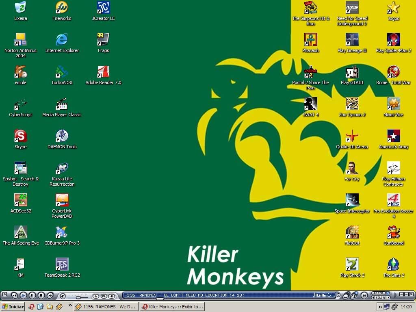Open the Iniciar start menu
Image resolution: width=416 pixels, height=312 pixels.
[x=13, y=307]
